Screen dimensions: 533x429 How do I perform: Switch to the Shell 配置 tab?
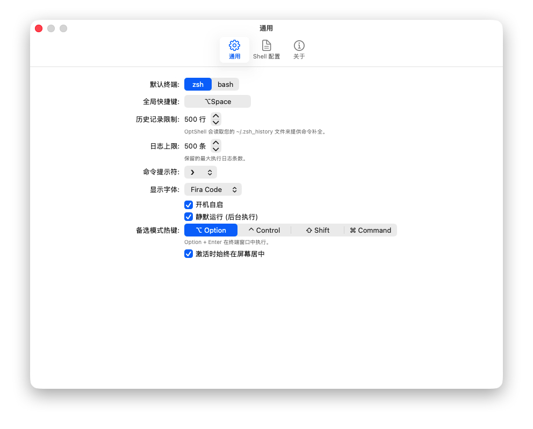coord(266,49)
